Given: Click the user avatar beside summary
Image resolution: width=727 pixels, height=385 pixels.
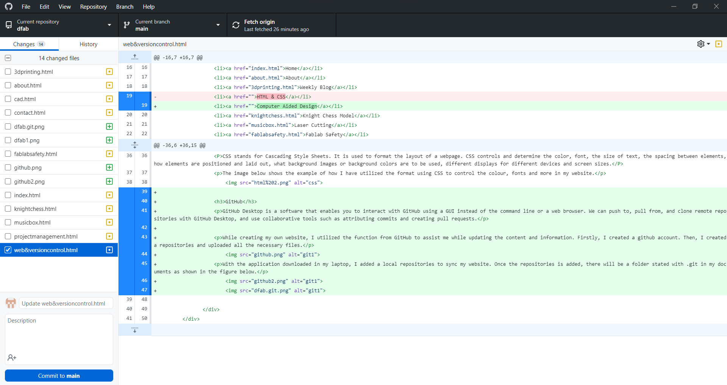Looking at the screenshot, I should coord(11,303).
